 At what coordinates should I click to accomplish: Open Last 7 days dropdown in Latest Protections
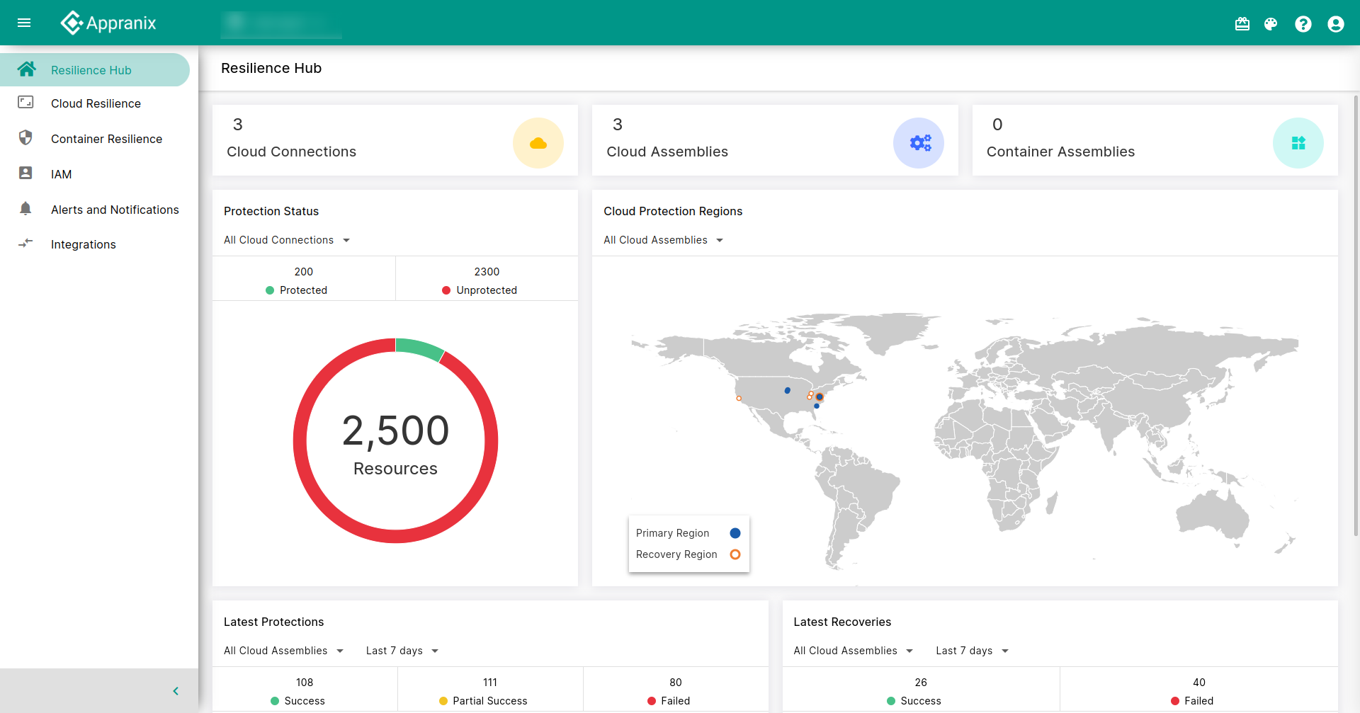402,651
